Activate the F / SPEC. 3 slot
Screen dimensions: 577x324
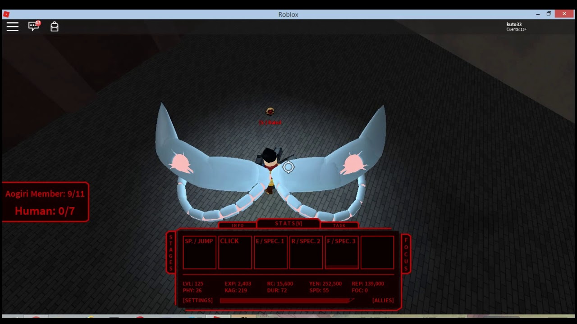coord(342,252)
